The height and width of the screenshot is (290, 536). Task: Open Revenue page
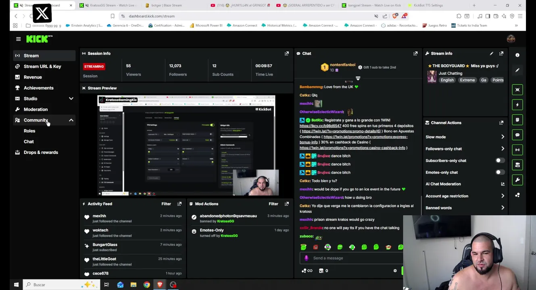pos(44,77)
